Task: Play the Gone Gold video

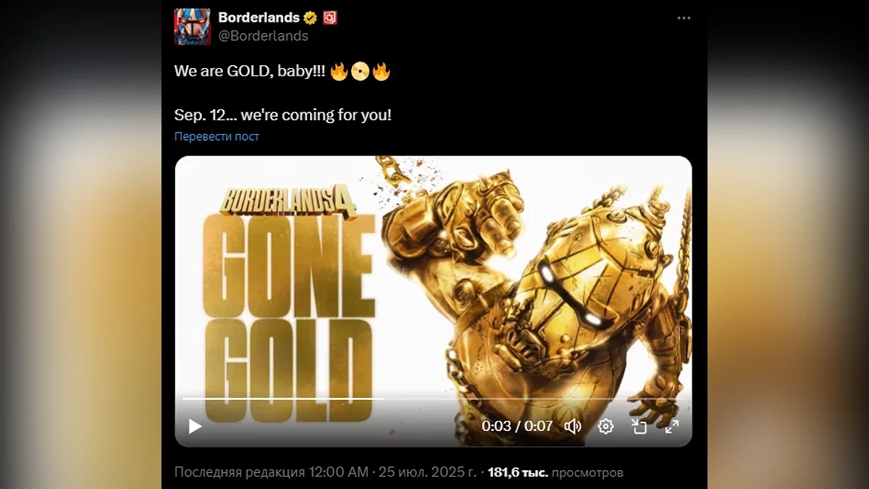Action: coord(195,426)
